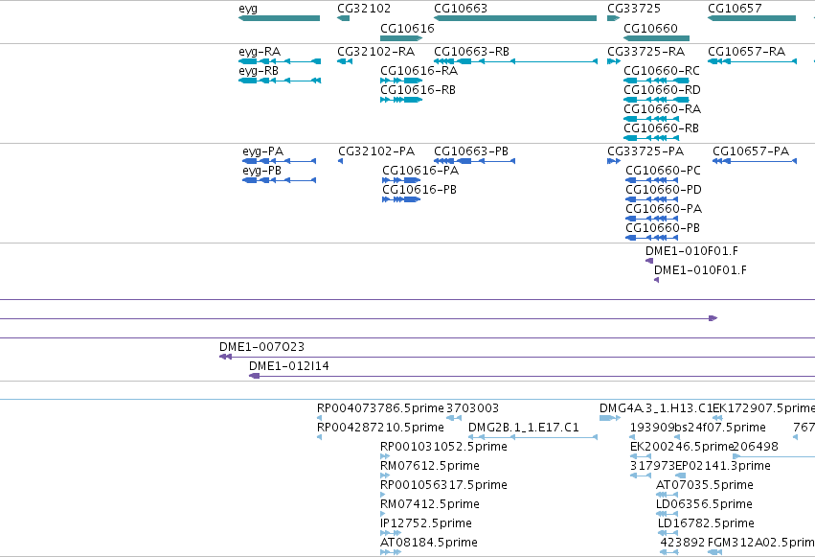Click the purple arrowhead ending the long line
The image size is (815, 557).
(713, 318)
